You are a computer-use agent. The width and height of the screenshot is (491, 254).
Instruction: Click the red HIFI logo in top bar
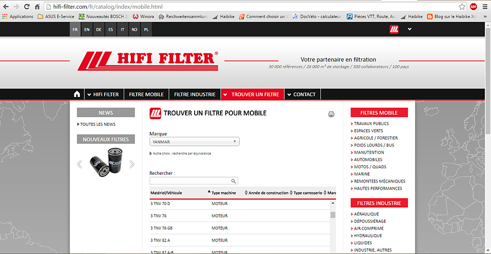click(394, 29)
